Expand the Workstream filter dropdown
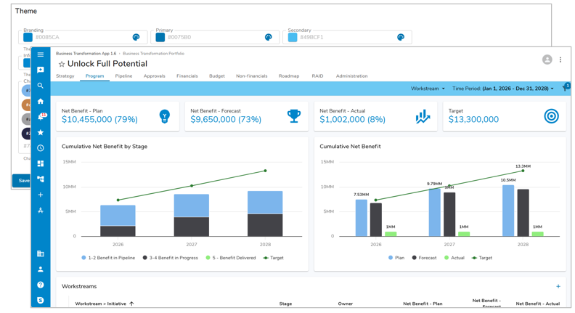The width and height of the screenshot is (575, 313). tap(428, 89)
